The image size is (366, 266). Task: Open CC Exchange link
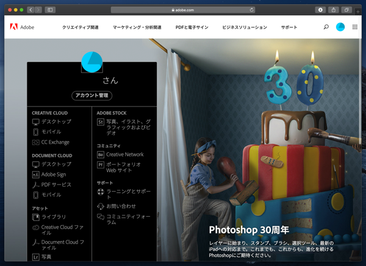[x=56, y=142]
